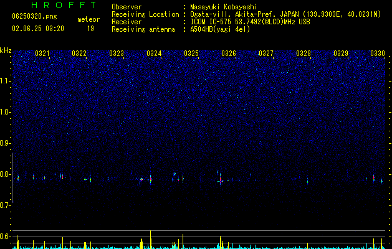Click the 0322 time marker

[x=79, y=54]
